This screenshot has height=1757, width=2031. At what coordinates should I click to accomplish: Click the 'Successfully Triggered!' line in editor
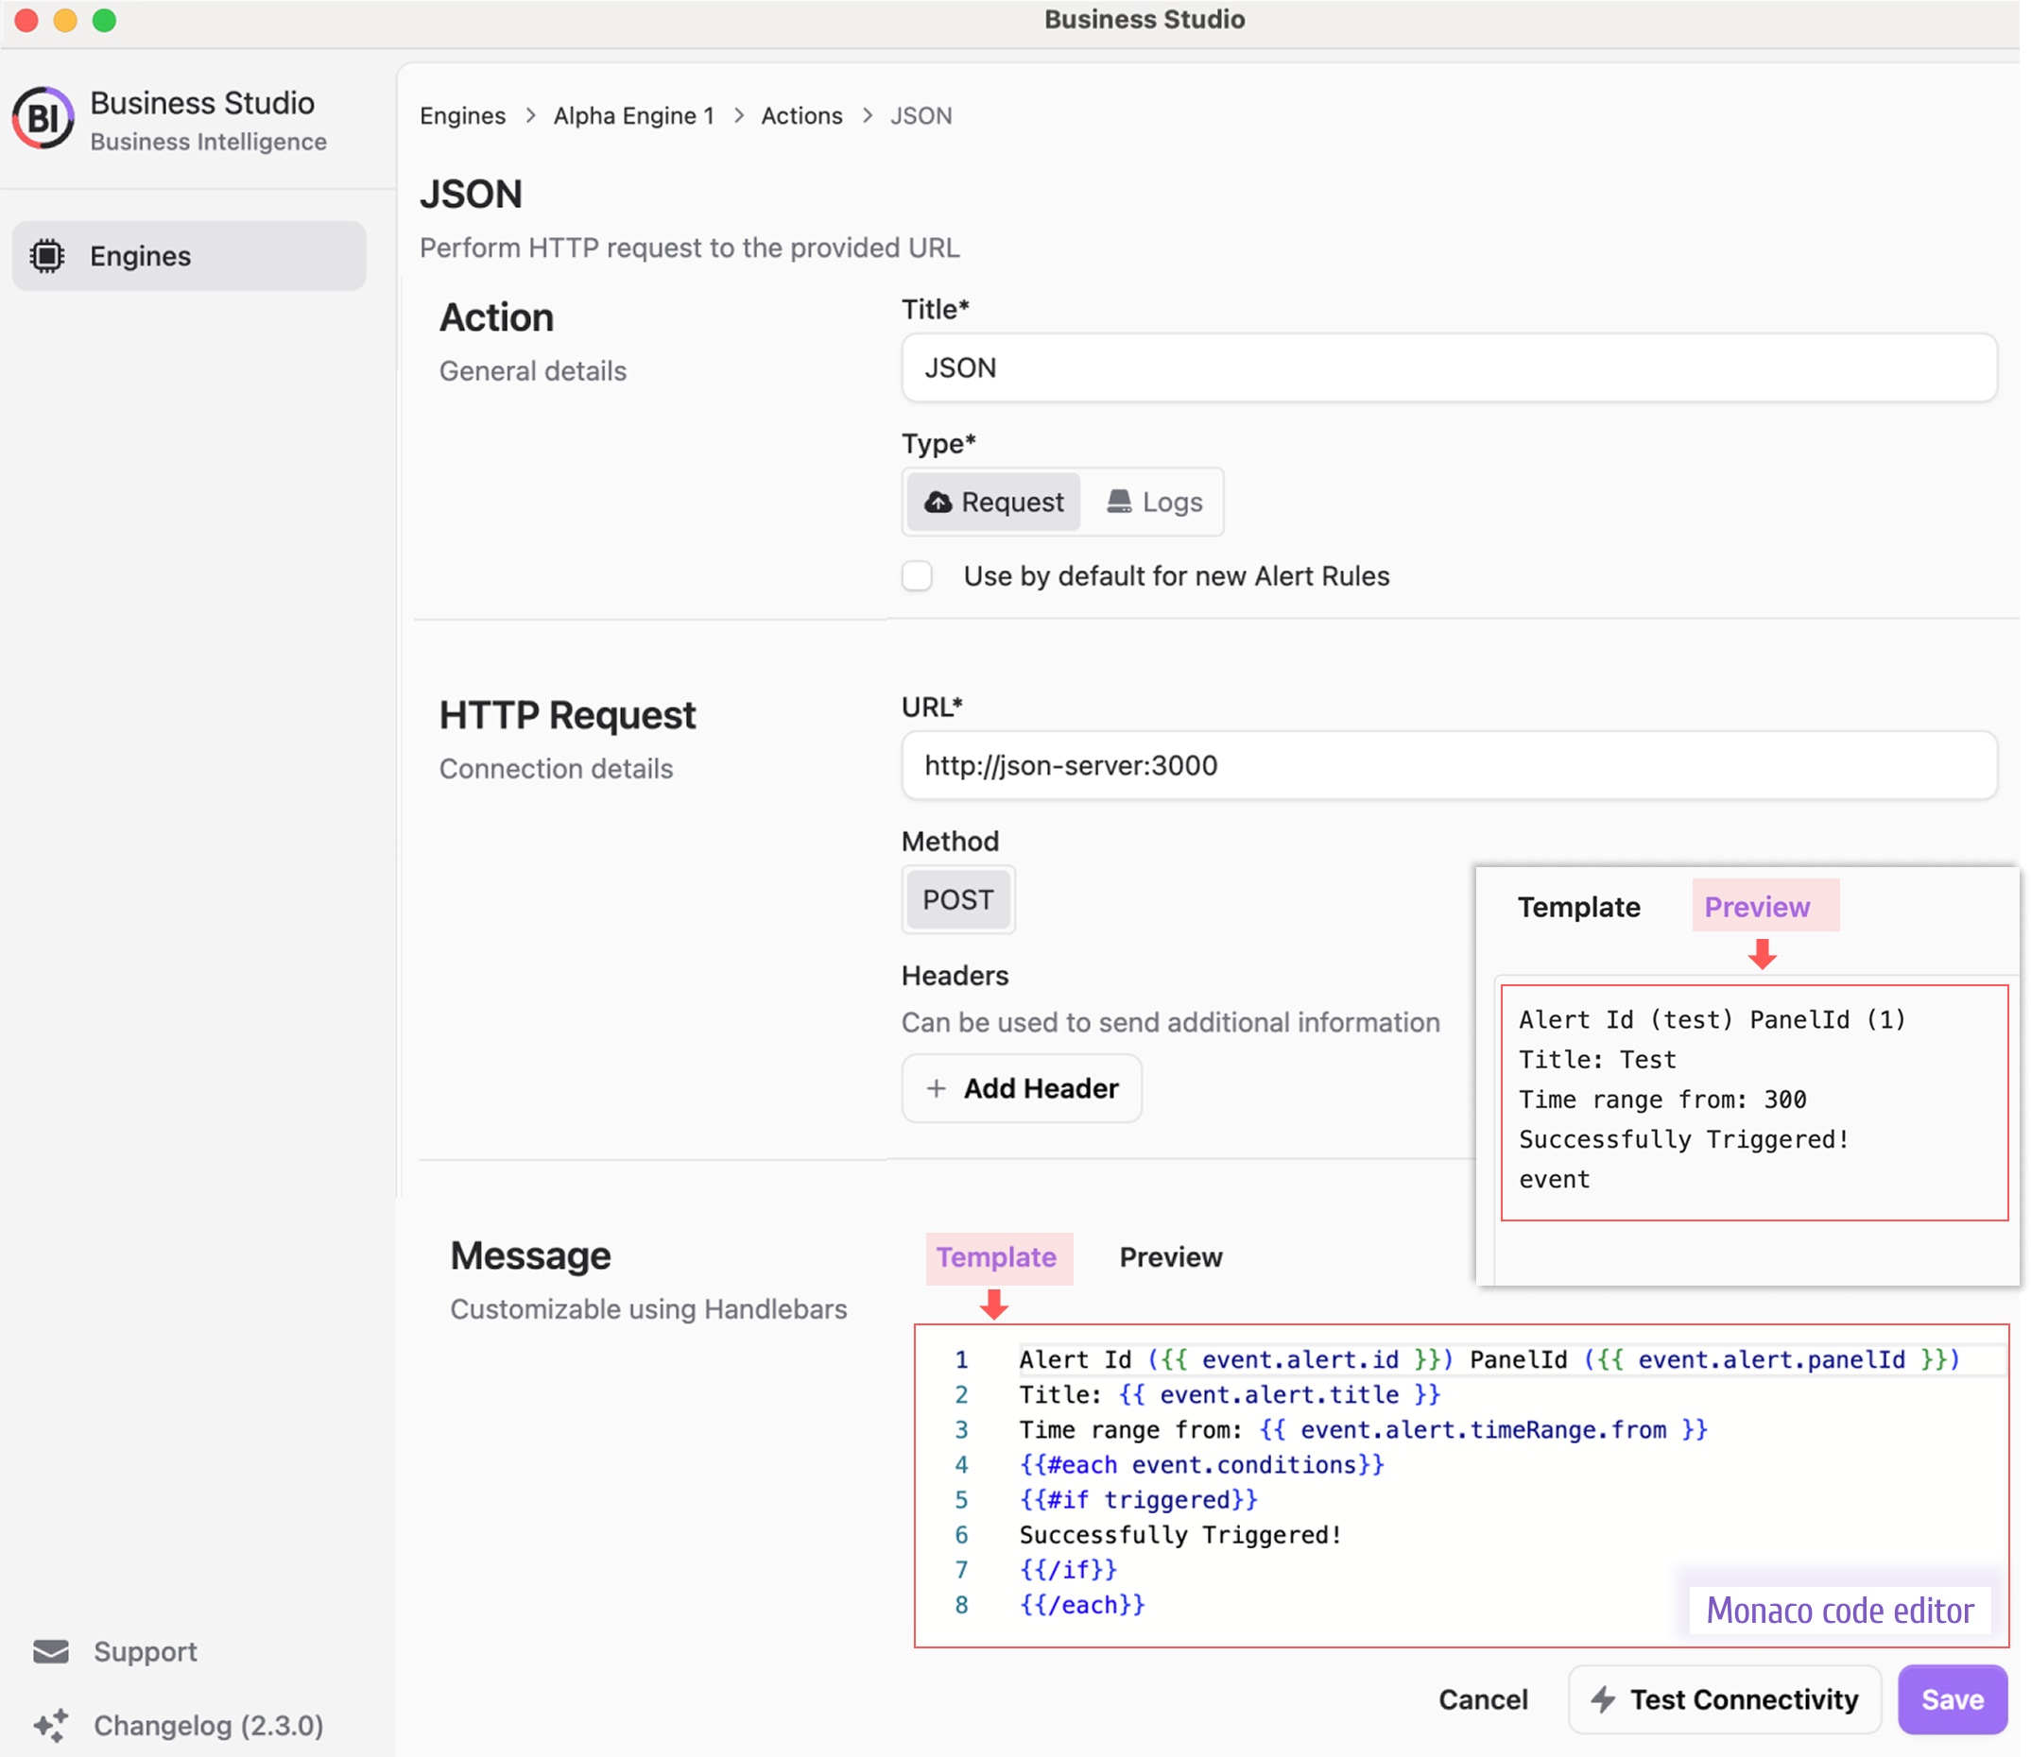pos(1179,1534)
